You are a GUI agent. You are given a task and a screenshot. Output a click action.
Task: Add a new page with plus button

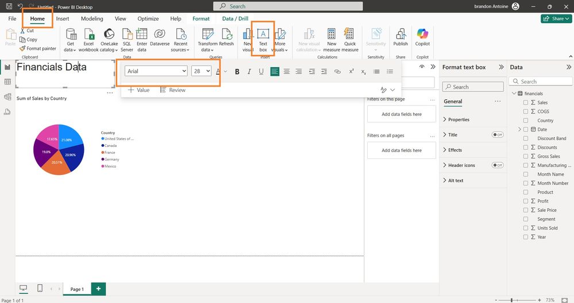98,289
